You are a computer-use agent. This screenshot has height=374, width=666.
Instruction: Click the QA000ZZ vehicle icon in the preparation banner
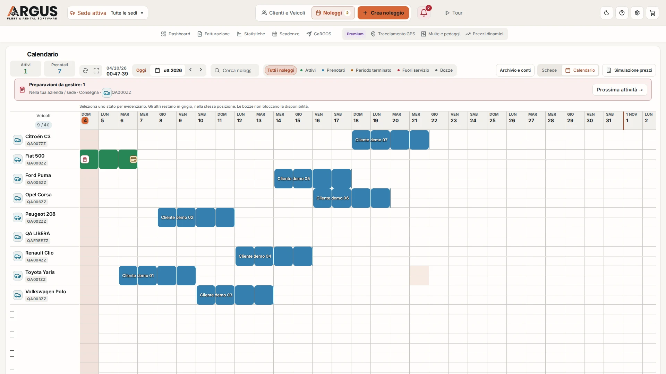[x=106, y=93]
